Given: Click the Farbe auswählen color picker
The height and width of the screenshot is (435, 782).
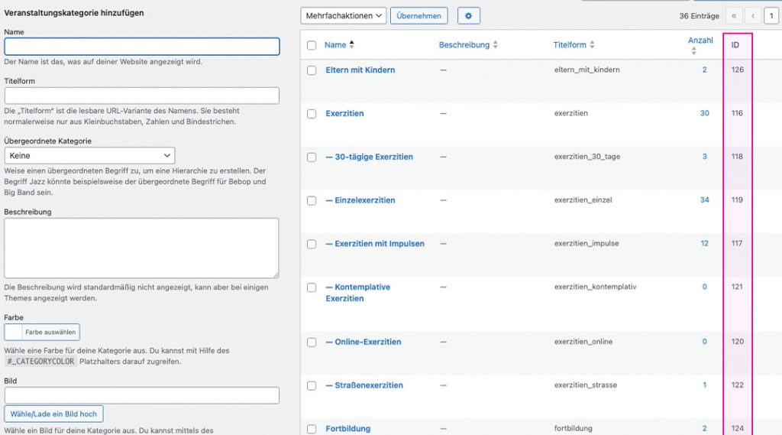Looking at the screenshot, I should (x=42, y=332).
